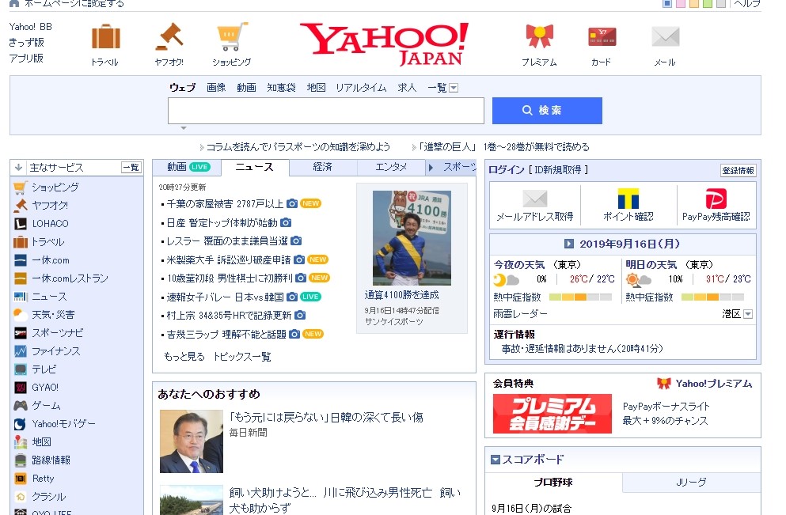Click トラベル briefcase icon in services sidebar
The width and height of the screenshot is (786, 515).
(x=20, y=242)
